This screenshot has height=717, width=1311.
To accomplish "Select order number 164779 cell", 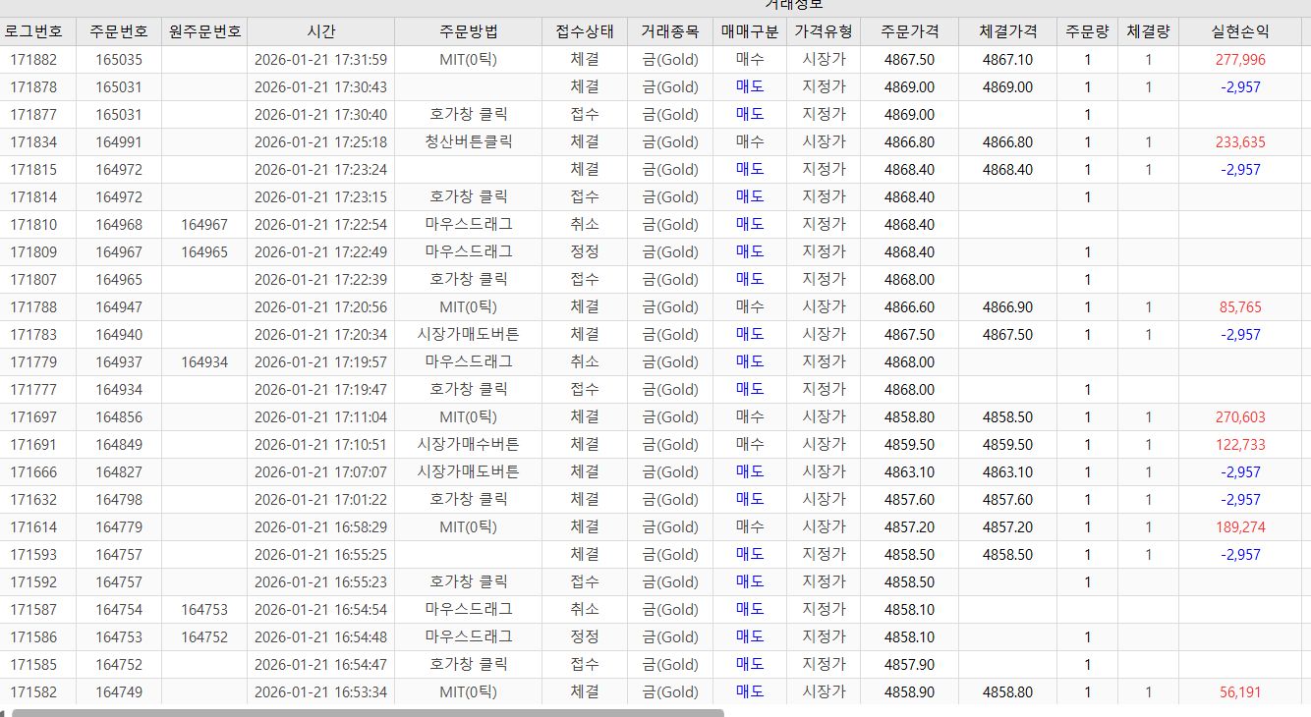I will point(119,527).
